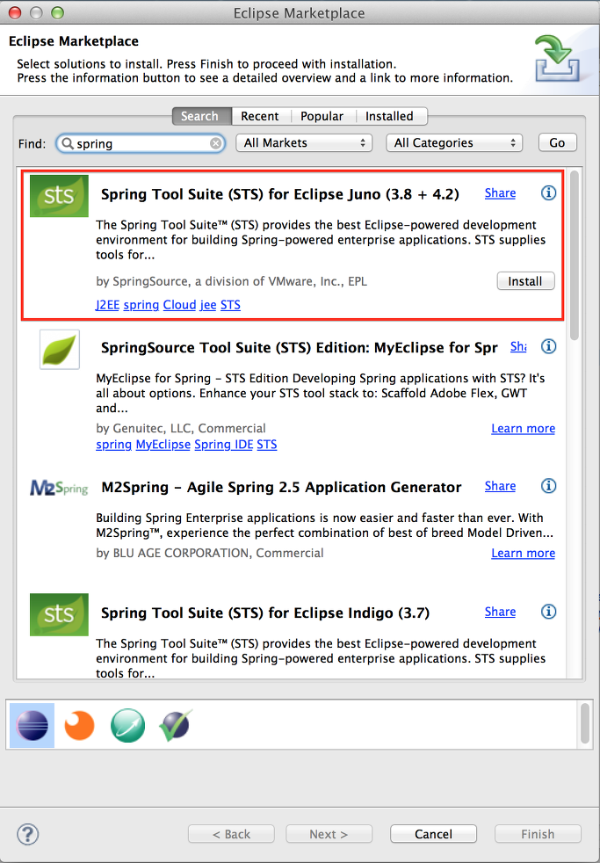The image size is (600, 863).
Task: Switch to the Recent tab
Action: click(x=259, y=116)
